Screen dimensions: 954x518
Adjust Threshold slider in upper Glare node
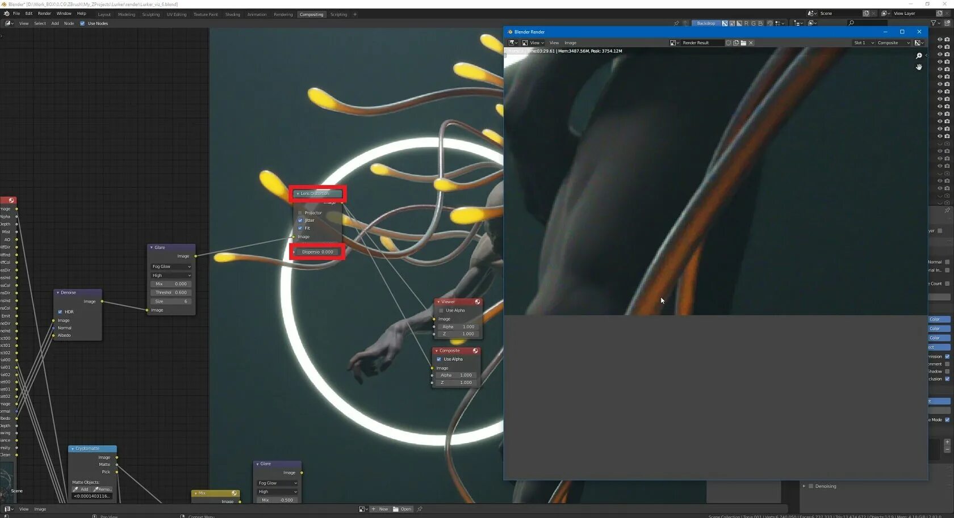171,293
